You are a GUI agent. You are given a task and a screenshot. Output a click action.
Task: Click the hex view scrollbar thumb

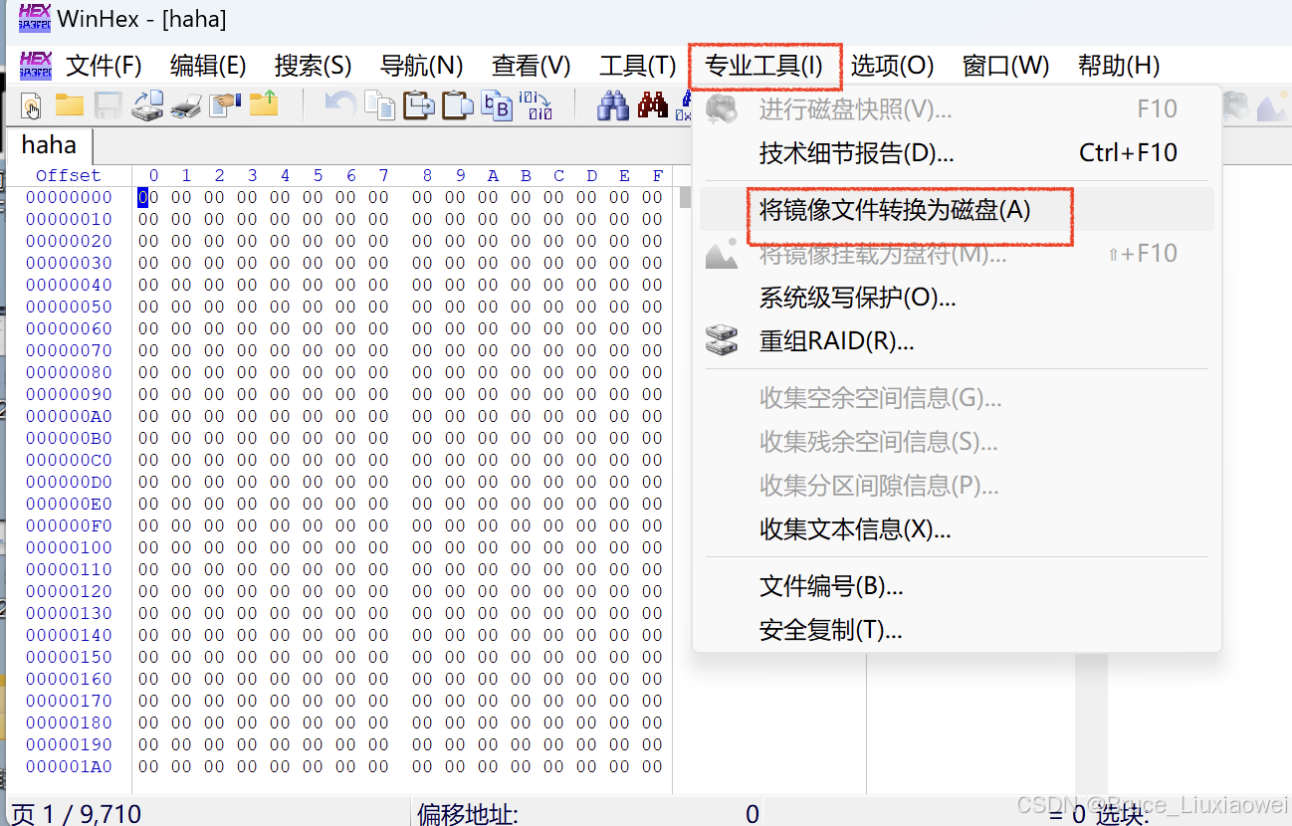pos(685,197)
